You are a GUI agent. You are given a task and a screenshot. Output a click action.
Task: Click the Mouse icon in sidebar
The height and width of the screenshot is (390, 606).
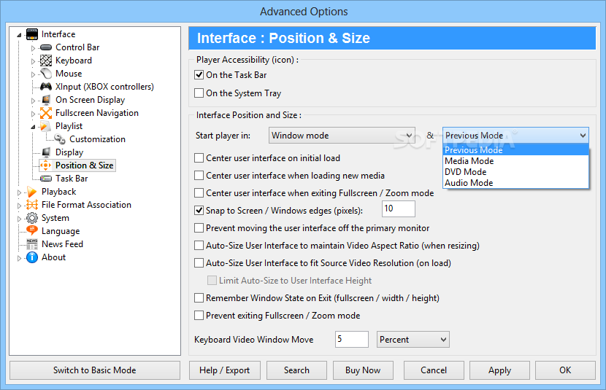[x=46, y=74]
